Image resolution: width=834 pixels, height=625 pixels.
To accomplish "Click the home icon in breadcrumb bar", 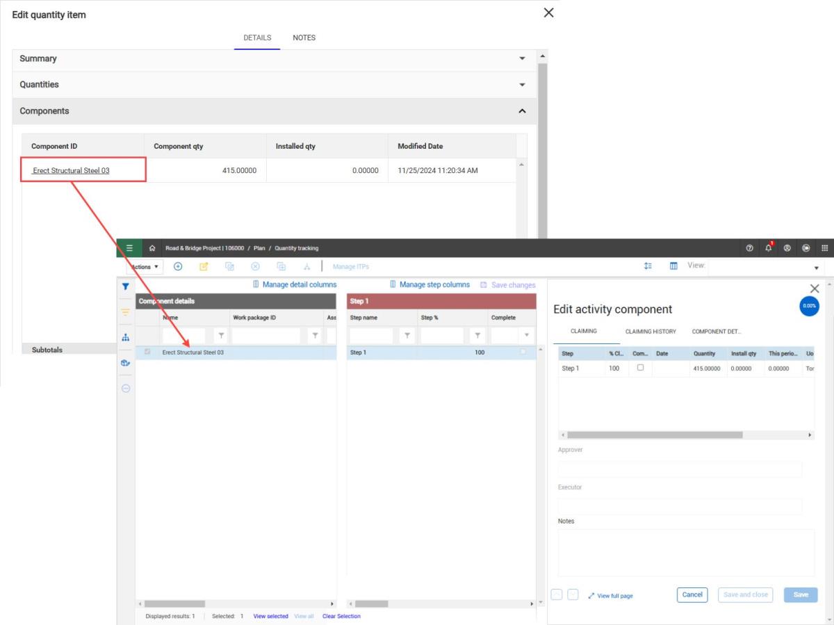I will coord(152,248).
